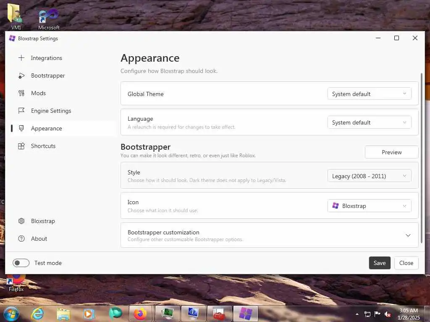Toggle the Test mode switch
Screen dimensions: 430x322
[21, 263]
